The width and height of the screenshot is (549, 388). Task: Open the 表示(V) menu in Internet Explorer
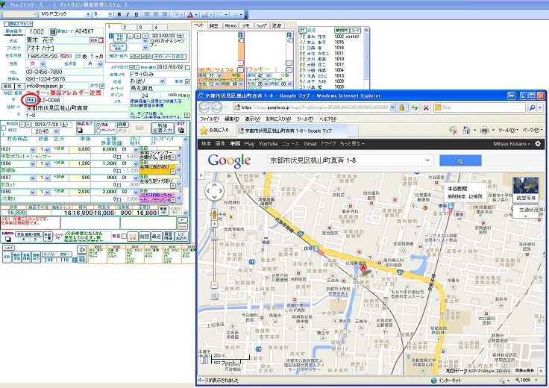pyautogui.click(x=252, y=119)
